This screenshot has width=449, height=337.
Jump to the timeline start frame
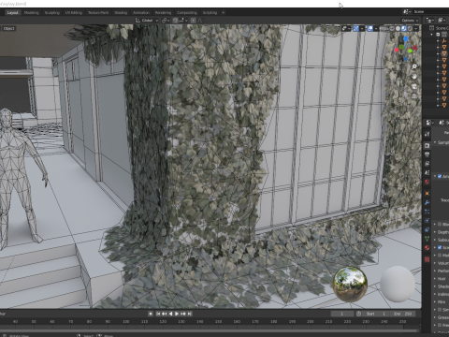pos(158,314)
